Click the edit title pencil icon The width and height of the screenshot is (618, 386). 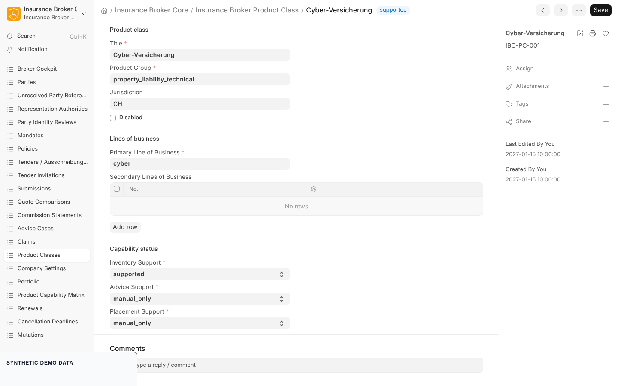[x=580, y=33]
